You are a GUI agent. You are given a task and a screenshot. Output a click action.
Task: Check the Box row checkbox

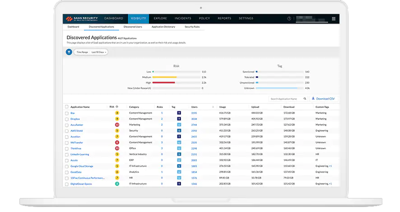(66, 113)
